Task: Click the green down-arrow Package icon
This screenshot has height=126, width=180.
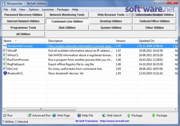Action: 154,115
